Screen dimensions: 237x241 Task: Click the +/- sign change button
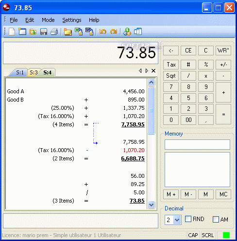(x=223, y=65)
